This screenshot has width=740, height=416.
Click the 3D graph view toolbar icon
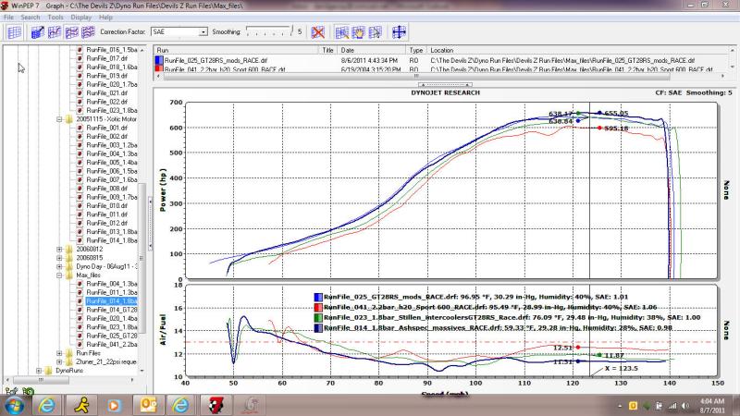point(38,31)
